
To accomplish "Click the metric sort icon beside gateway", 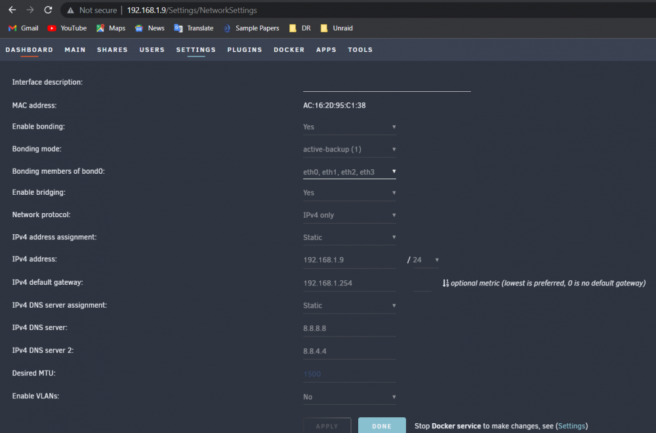I will coord(445,283).
